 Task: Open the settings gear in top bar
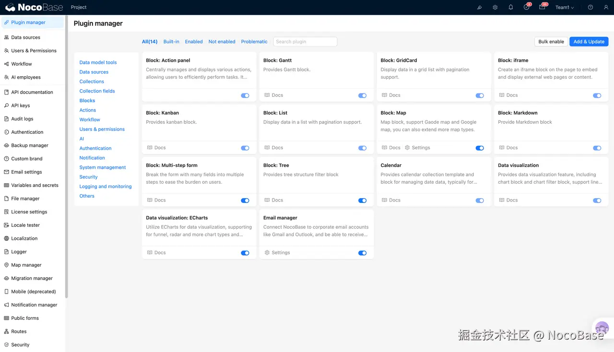point(495,7)
